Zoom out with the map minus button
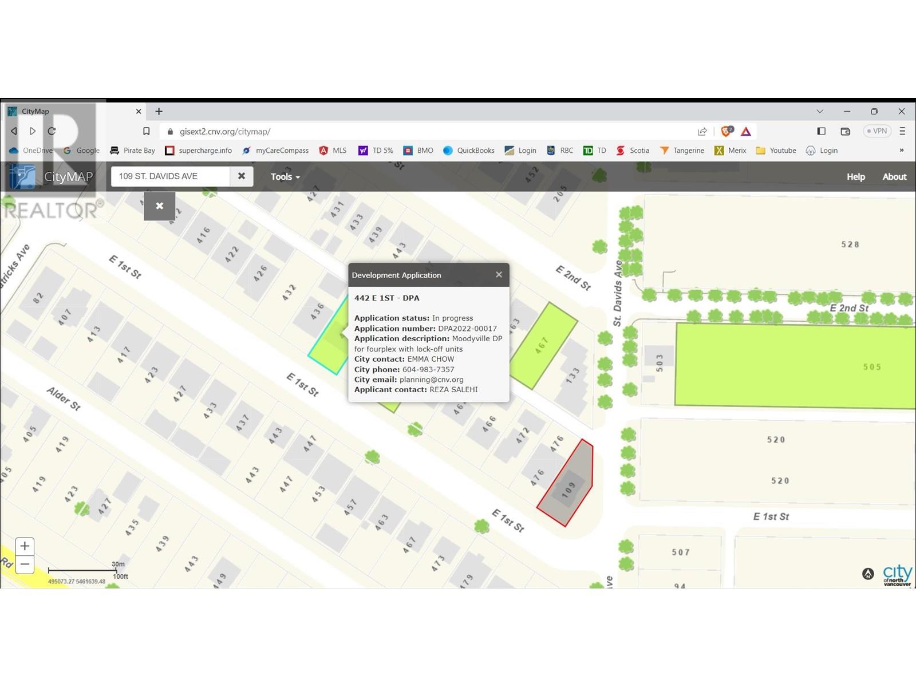Viewport: 916px width, 687px height. point(25,564)
